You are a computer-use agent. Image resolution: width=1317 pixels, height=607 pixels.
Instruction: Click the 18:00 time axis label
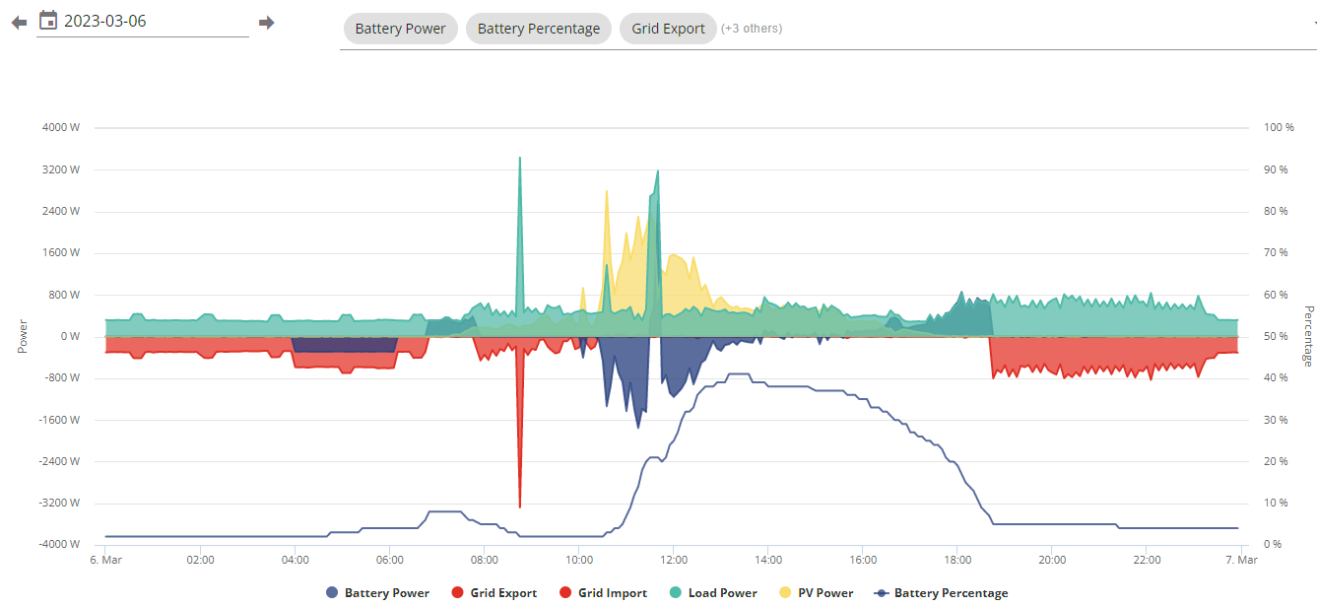[x=957, y=560]
